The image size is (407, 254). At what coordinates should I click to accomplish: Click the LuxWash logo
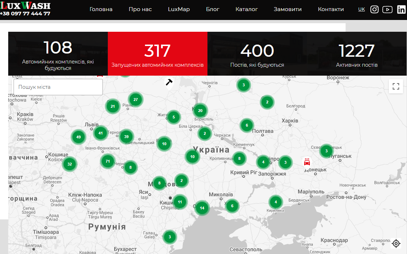pos(25,6)
